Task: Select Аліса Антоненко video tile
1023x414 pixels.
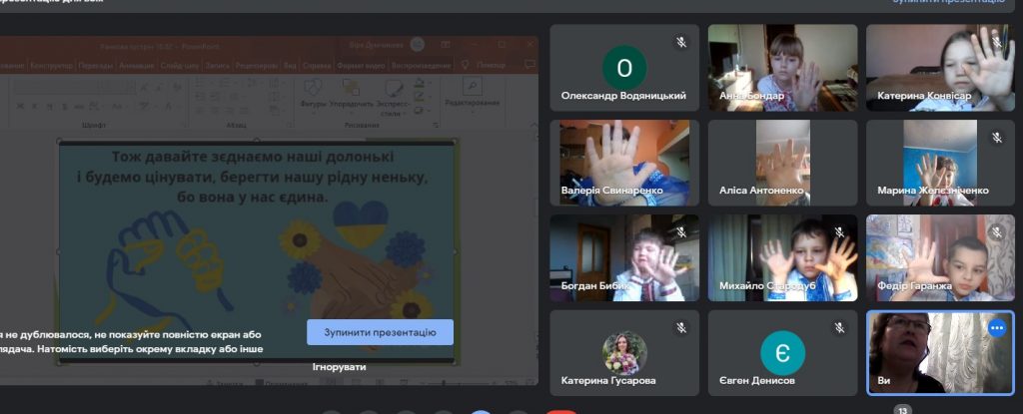Action: click(x=783, y=163)
